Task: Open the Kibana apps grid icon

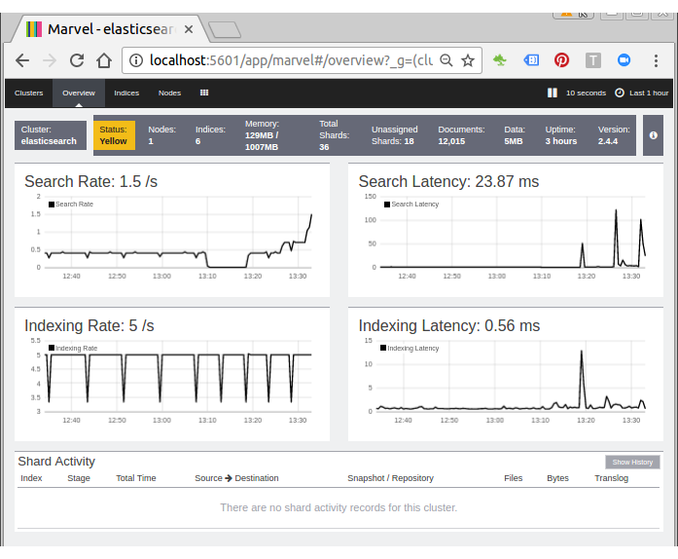Action: click(204, 93)
